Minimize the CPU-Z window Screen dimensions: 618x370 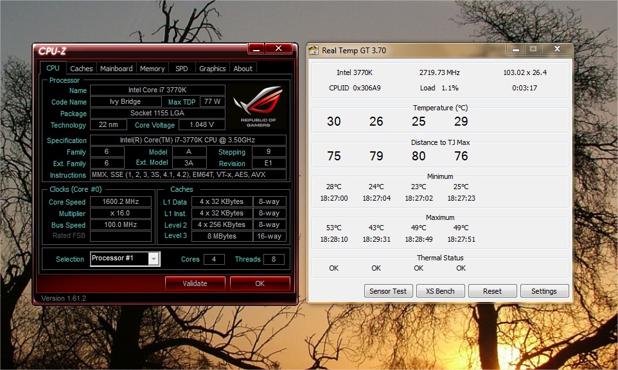tap(256, 49)
